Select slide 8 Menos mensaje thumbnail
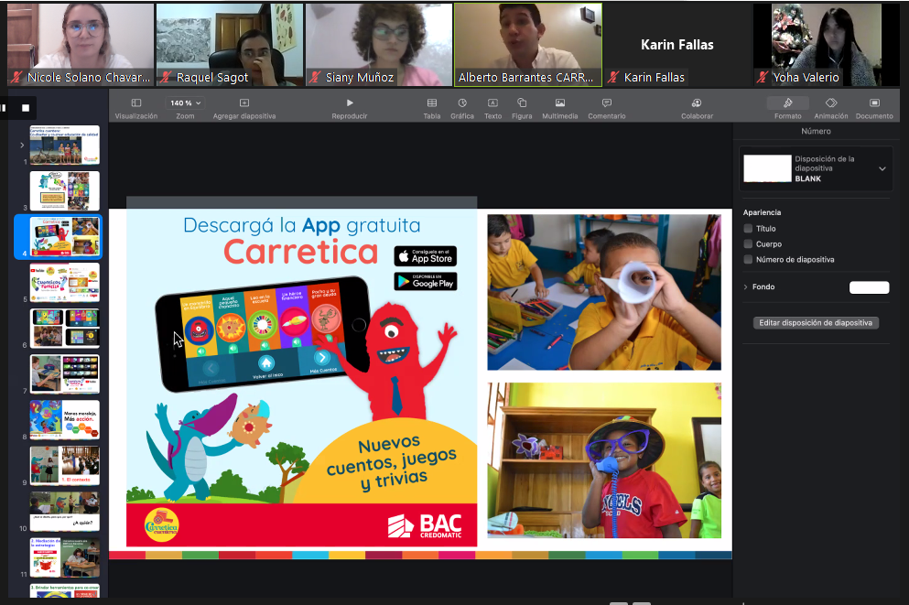This screenshot has width=909, height=605. [64, 419]
